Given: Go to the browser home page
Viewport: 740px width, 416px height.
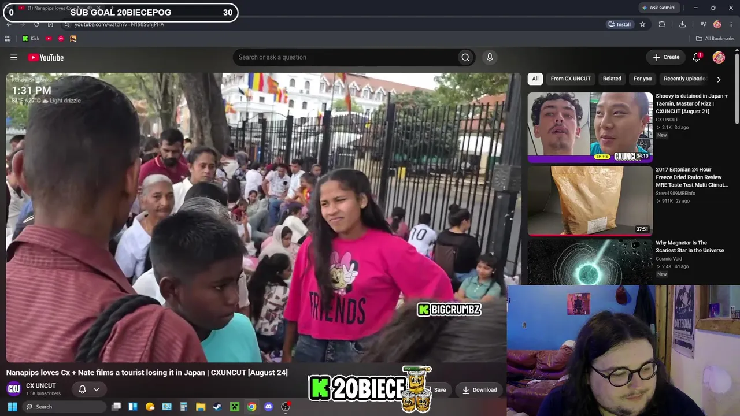Looking at the screenshot, I should (50, 24).
